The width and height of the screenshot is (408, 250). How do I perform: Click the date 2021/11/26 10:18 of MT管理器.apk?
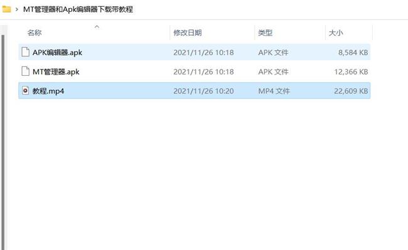click(203, 71)
